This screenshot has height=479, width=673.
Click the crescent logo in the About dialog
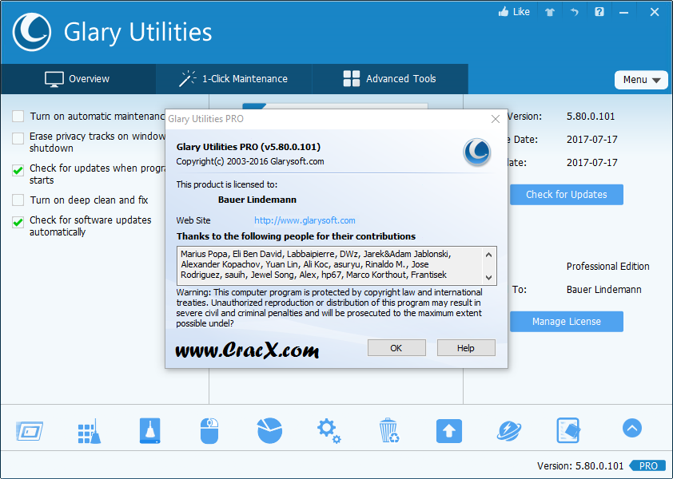(x=477, y=152)
